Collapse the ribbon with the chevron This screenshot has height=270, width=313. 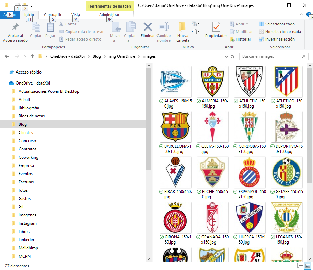pyautogui.click(x=301, y=15)
